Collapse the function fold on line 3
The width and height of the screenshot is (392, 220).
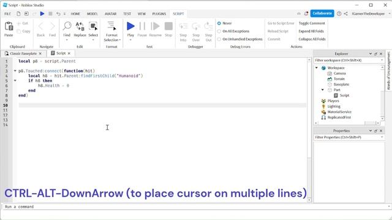[x=15, y=71]
